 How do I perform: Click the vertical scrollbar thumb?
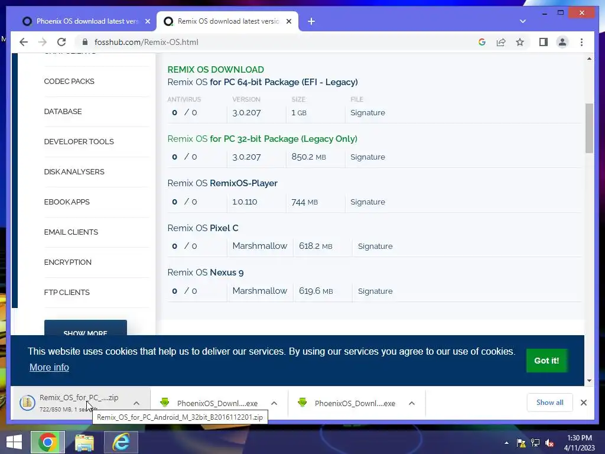click(589, 128)
